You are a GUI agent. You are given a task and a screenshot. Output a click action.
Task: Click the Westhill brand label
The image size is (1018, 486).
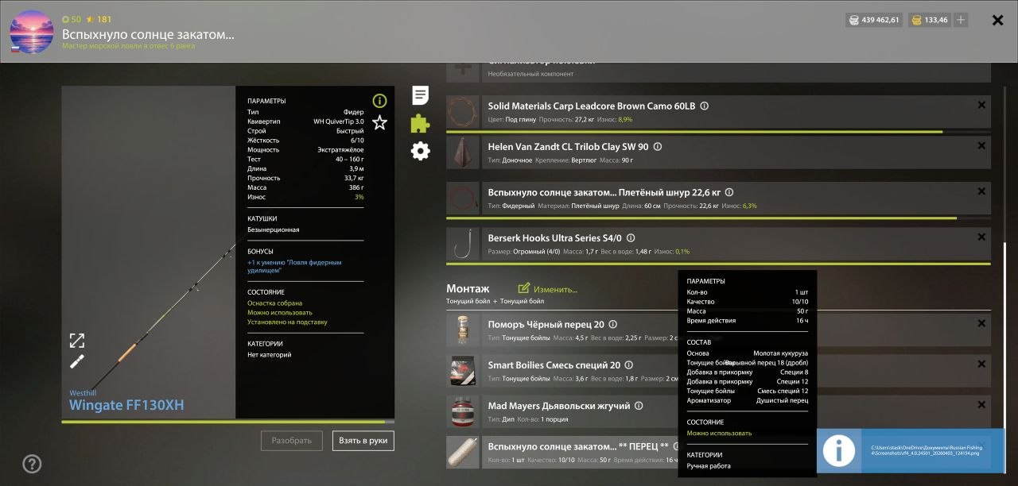point(84,392)
